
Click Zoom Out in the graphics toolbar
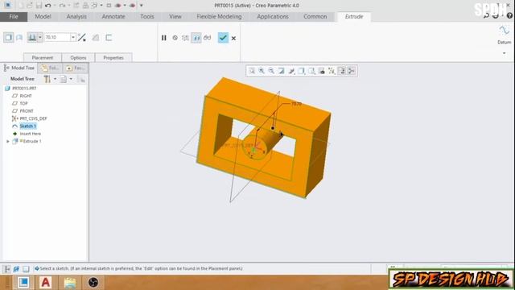pos(271,71)
